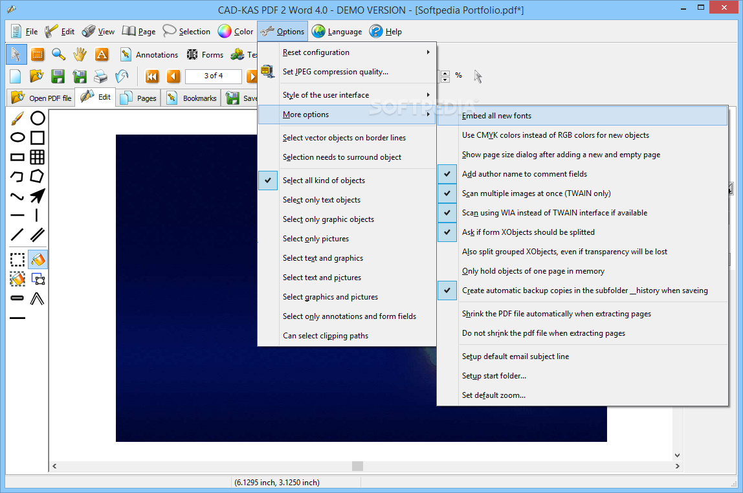
Task: Select the curve line tool
Action: pos(17,196)
